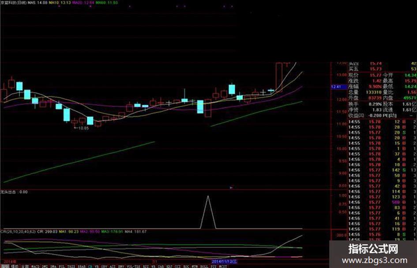Click the tall red limit-up candlestick
The height and width of the screenshot is (268, 417).
(x=279, y=77)
